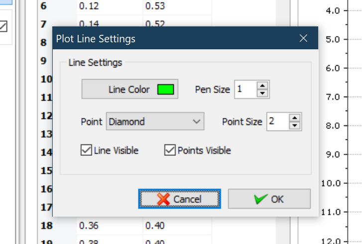The width and height of the screenshot is (362, 244).
Task: Uncheck the Points Visible checkbox
Action: [x=170, y=150]
